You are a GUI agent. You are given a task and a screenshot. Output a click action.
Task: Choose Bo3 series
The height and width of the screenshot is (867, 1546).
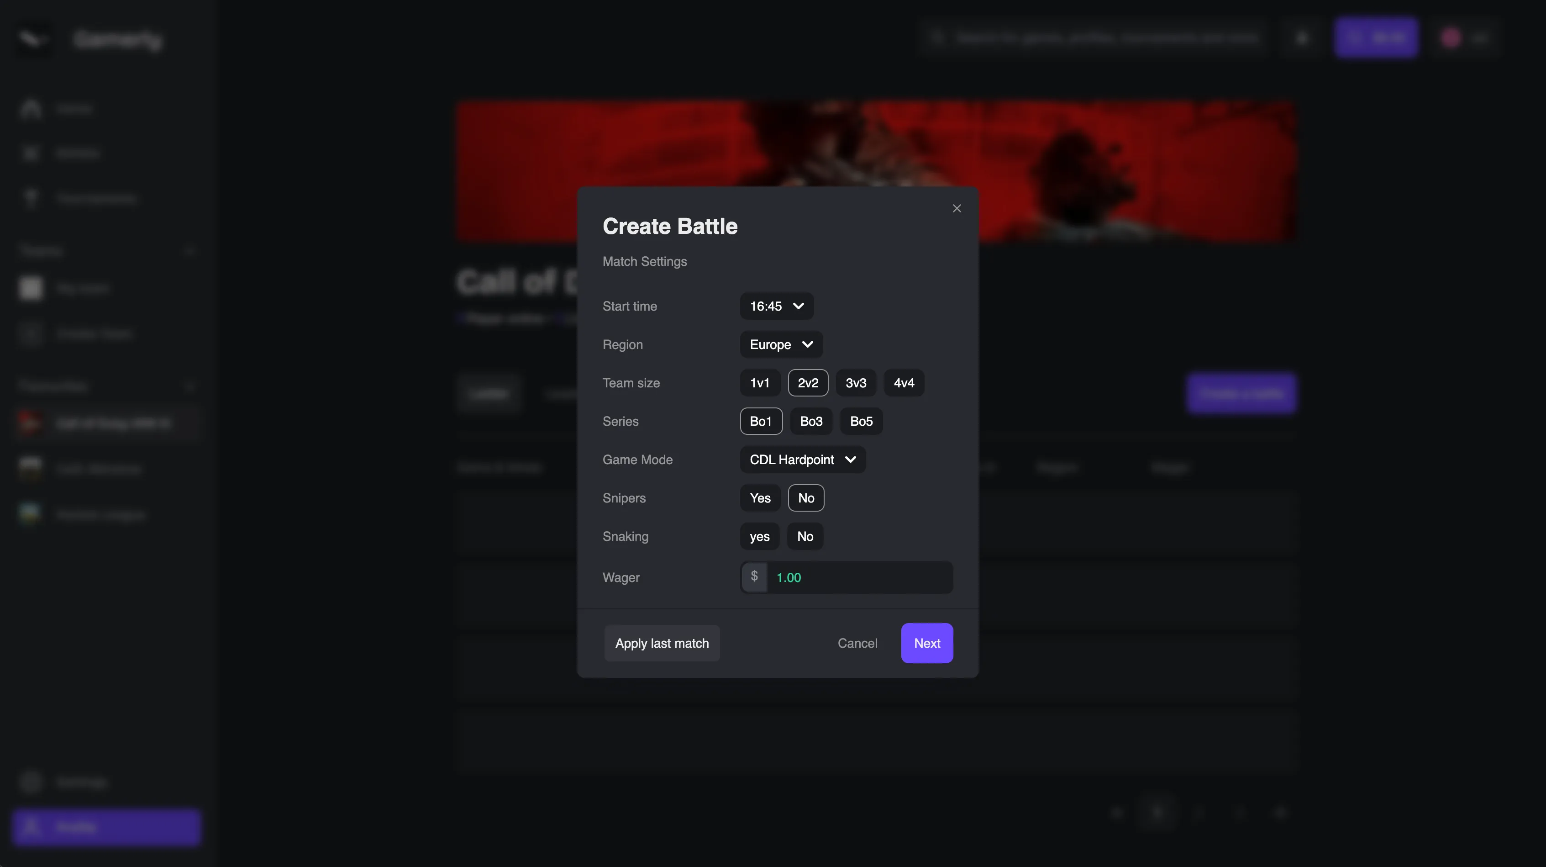click(x=811, y=422)
